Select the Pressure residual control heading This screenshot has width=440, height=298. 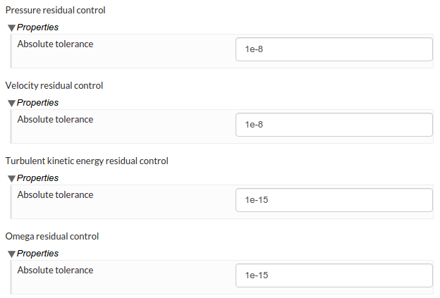click(x=55, y=11)
